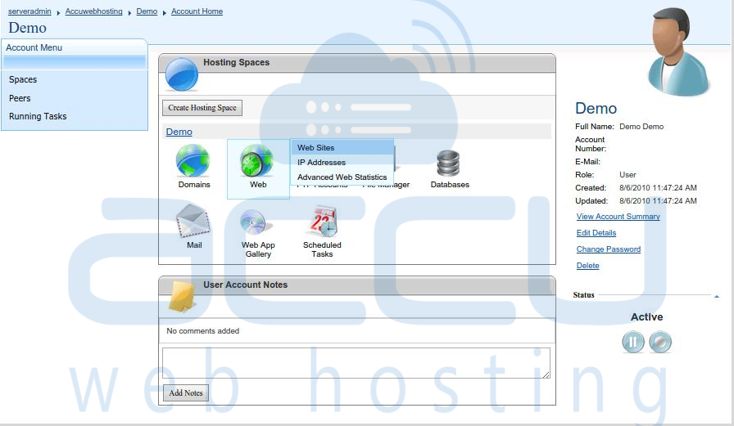Open the Demo hosting space link
This screenshot has height=426, width=734.
[x=179, y=132]
